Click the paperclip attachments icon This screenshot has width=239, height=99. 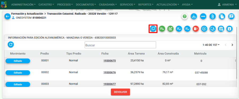[212, 17]
